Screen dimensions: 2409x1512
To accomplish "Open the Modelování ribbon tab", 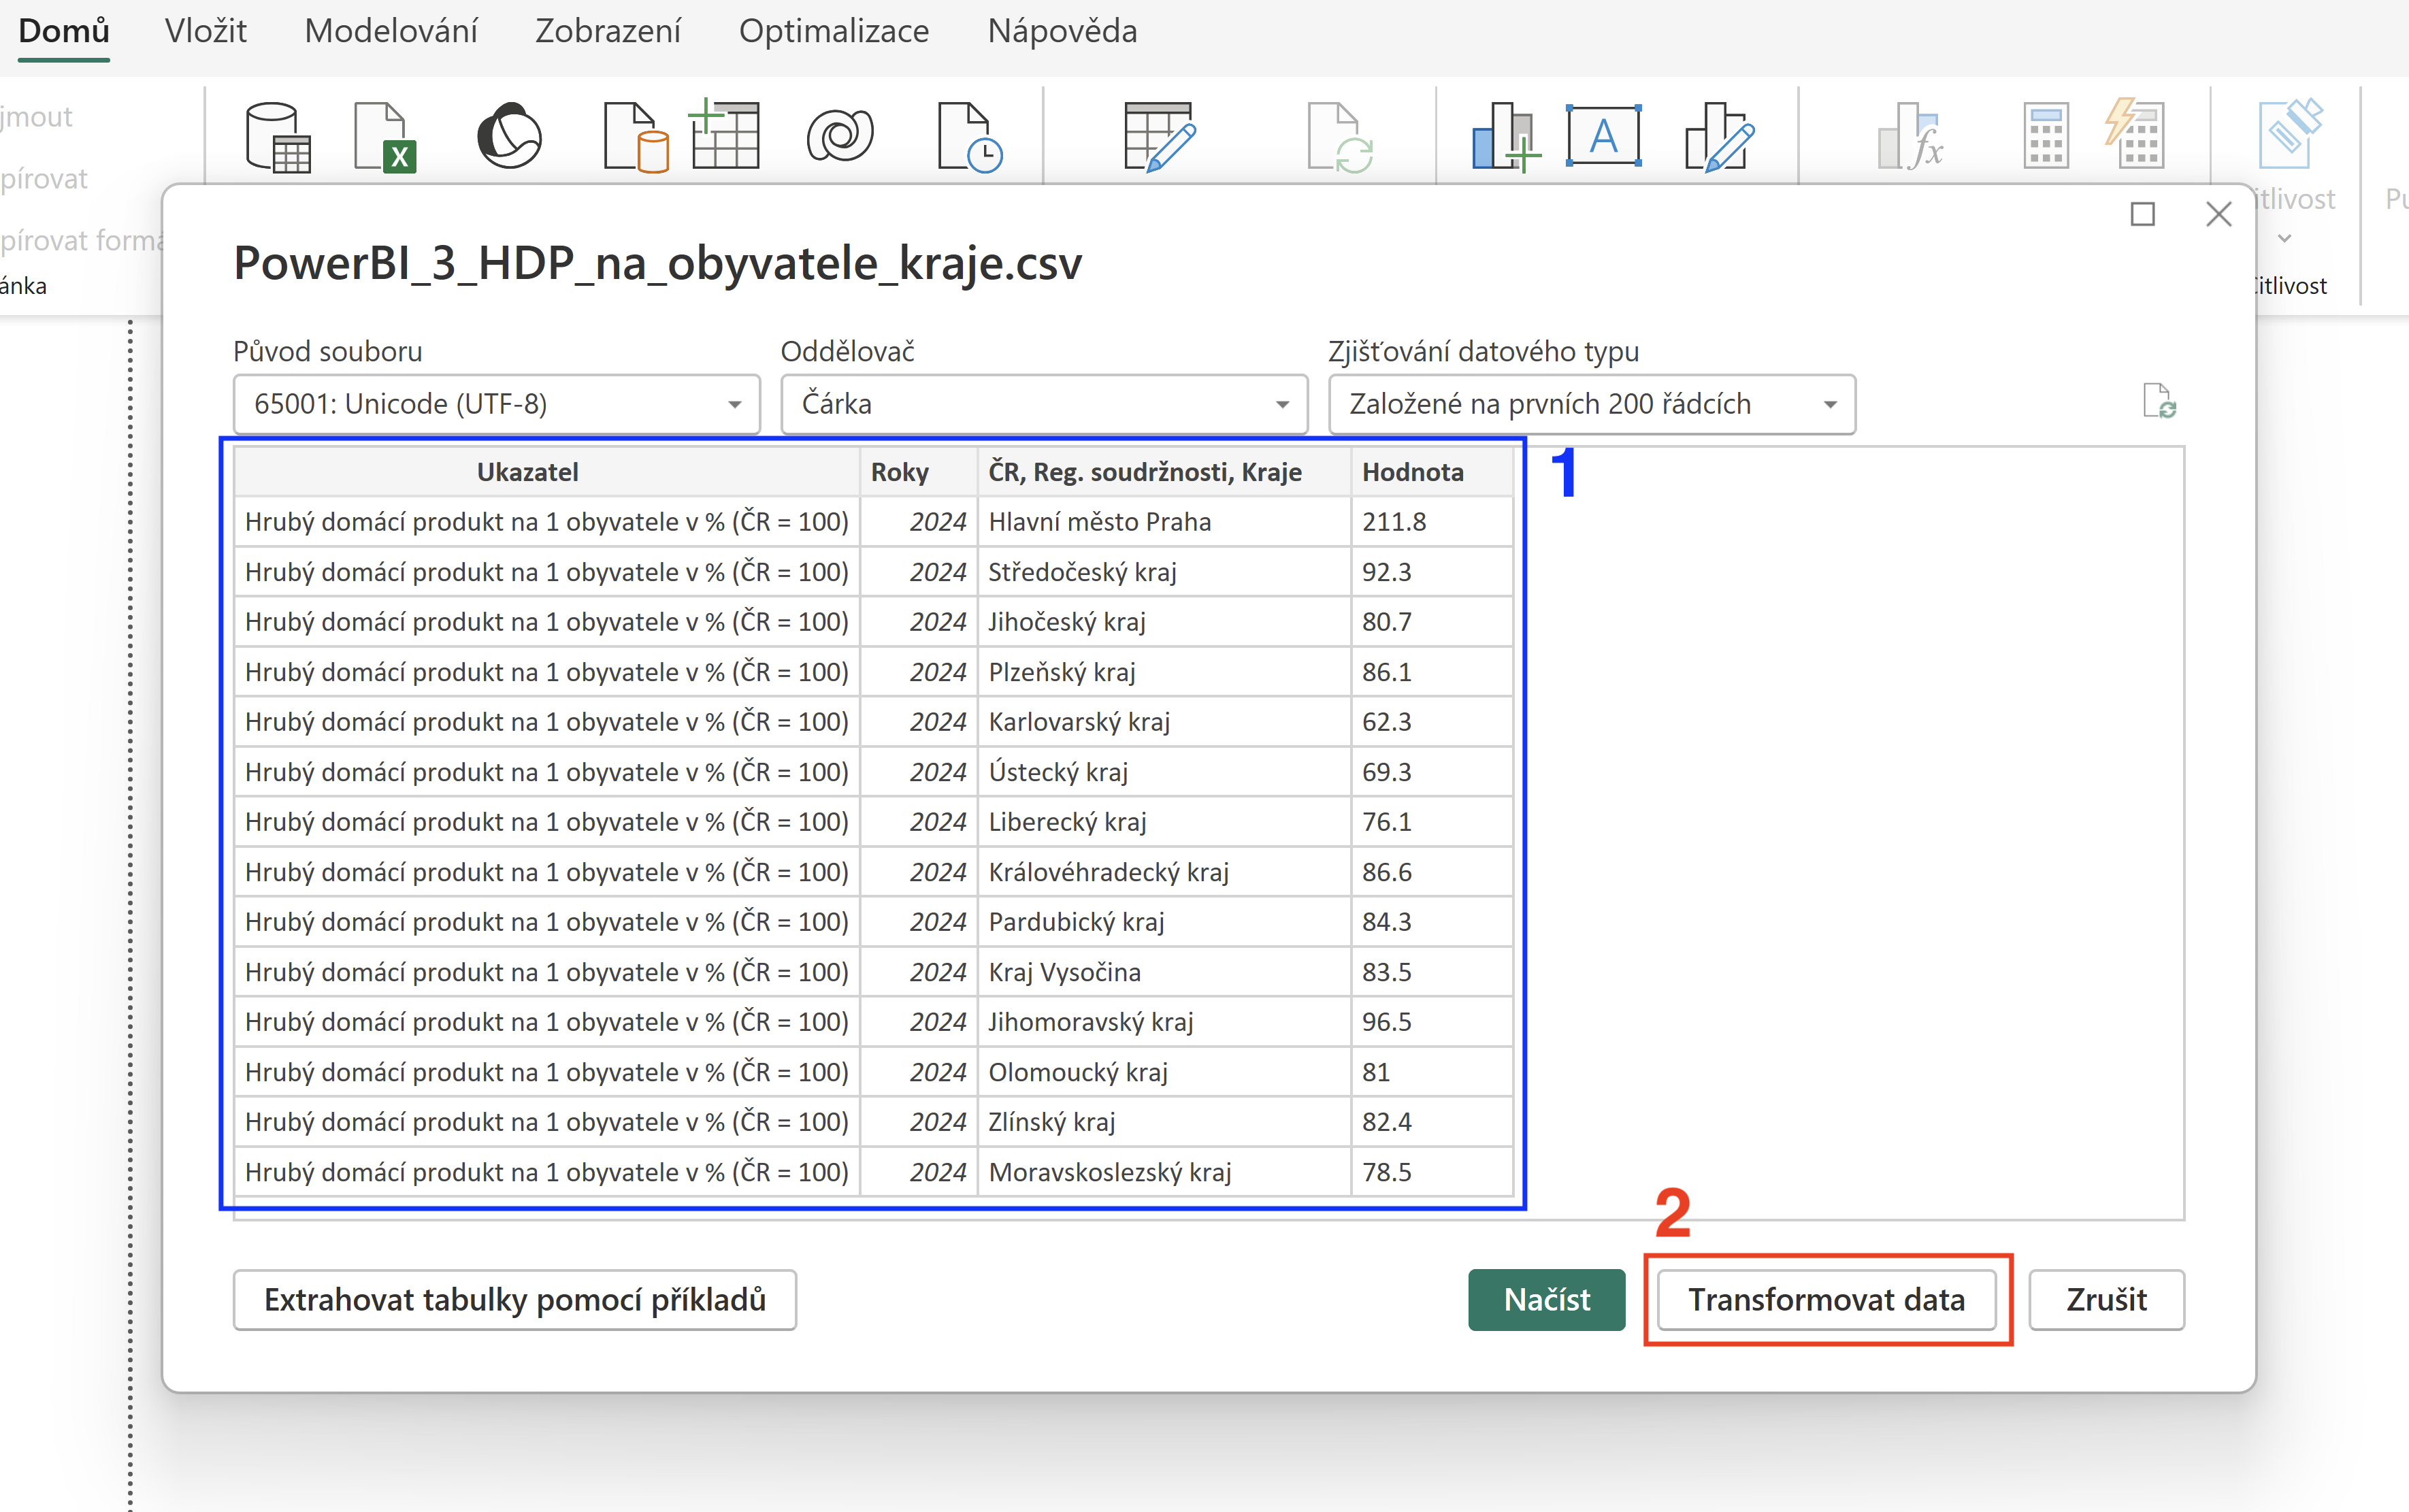I will tap(391, 31).
